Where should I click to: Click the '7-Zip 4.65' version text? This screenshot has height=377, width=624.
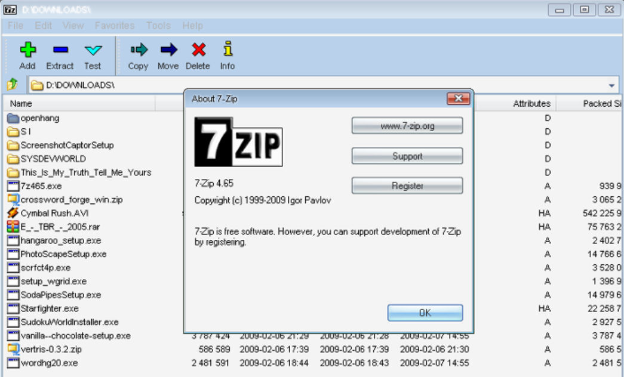(214, 183)
